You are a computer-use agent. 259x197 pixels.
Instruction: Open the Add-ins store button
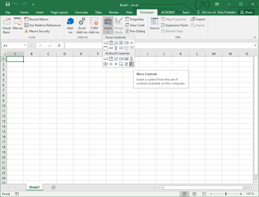coord(70,26)
